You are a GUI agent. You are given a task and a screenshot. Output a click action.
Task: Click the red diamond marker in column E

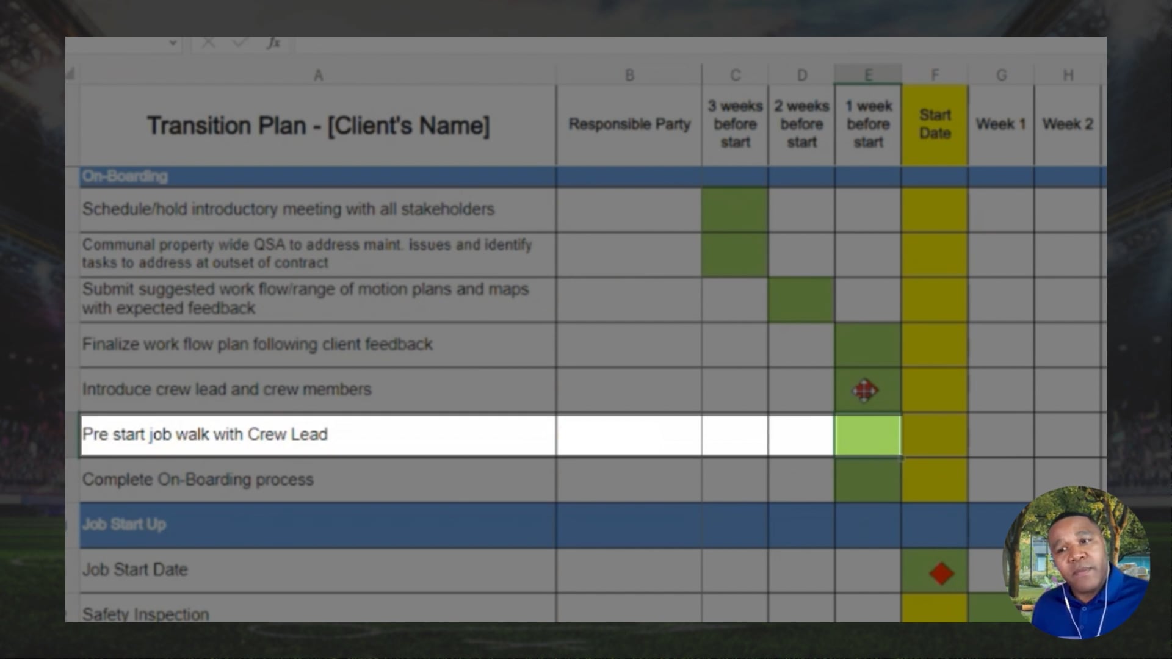865,390
